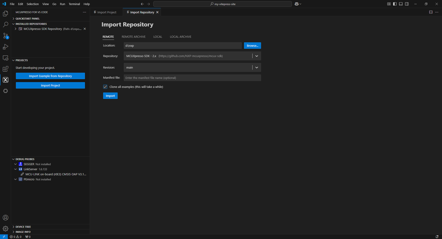Viewport: 442px width, 239px height.
Task: Click the Browse button
Action: point(252,46)
